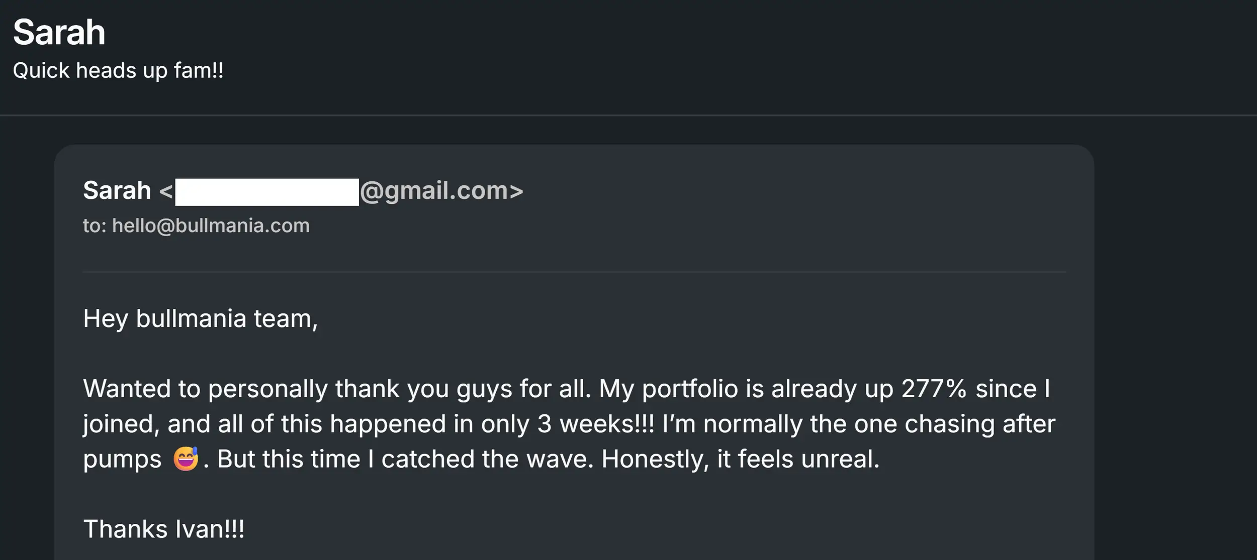Click the "to:" label before the recipient

[x=95, y=226]
